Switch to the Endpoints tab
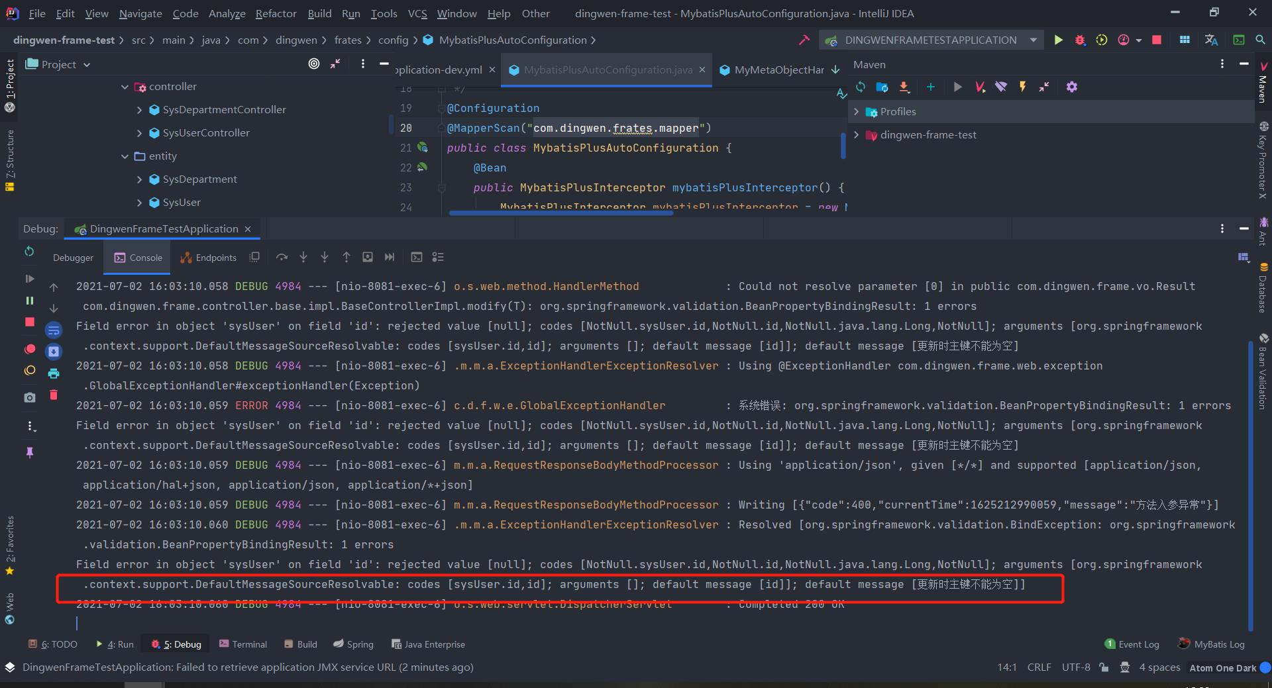Screen dimensions: 1272x688 coord(209,258)
